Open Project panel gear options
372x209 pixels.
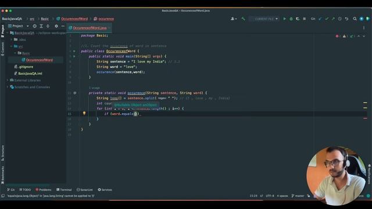click(x=56, y=26)
